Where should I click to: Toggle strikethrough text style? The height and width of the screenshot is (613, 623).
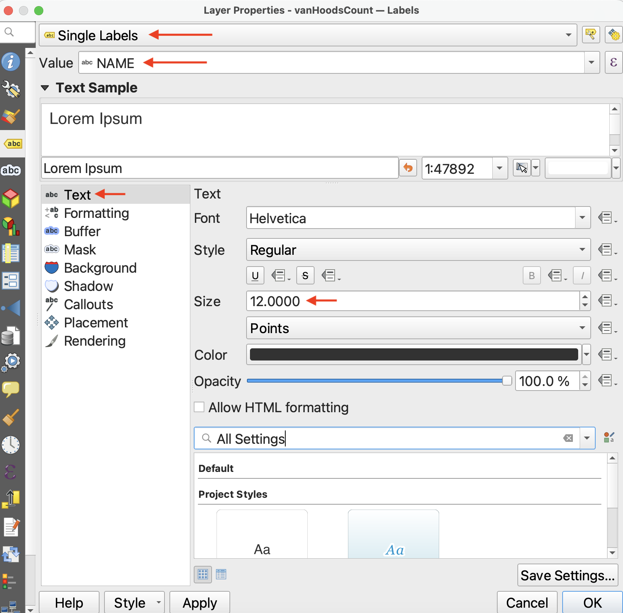(305, 276)
